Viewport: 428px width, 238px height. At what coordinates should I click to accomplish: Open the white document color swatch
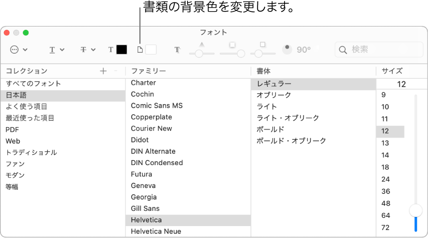[151, 50]
